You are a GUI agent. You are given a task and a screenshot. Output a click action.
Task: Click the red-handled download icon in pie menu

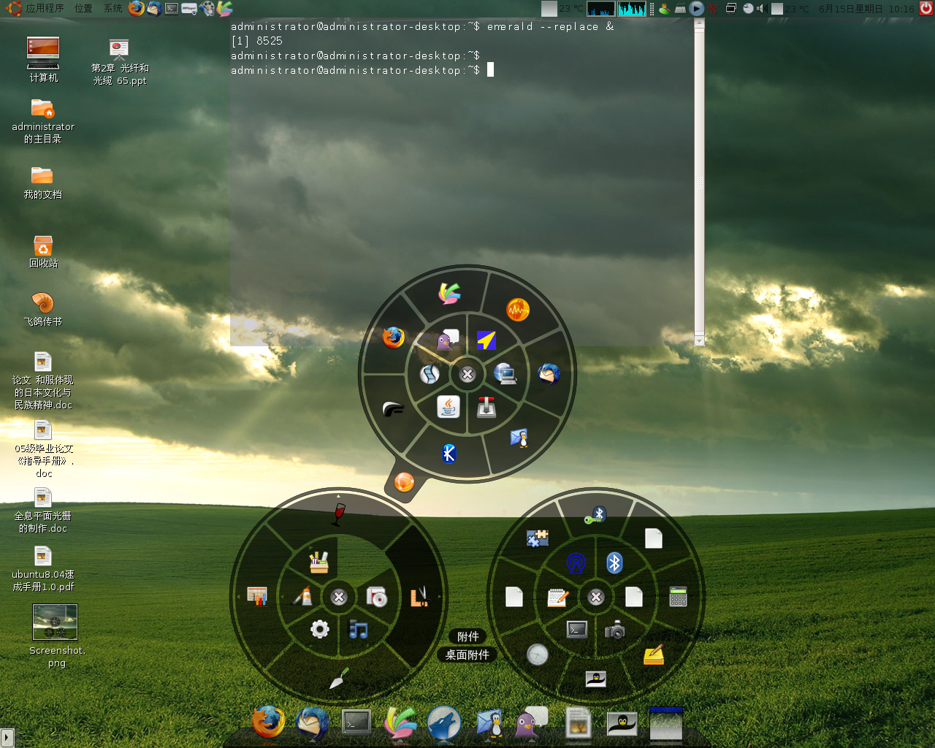click(486, 407)
